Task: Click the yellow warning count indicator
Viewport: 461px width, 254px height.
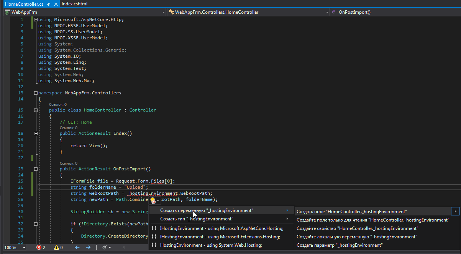Action: tap(58, 248)
